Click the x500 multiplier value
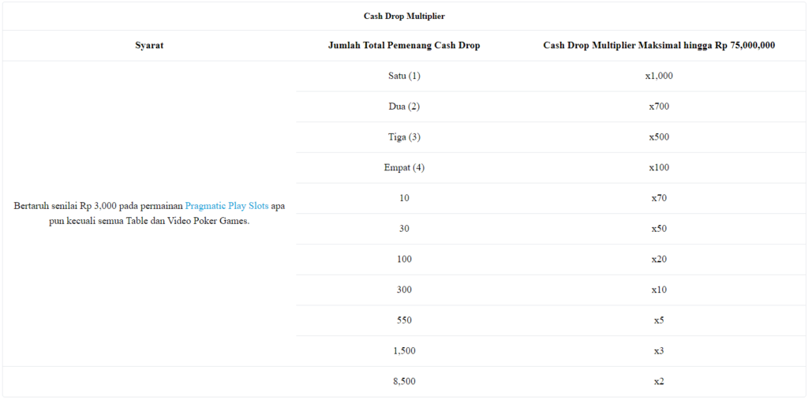The width and height of the screenshot is (808, 400). click(x=659, y=137)
